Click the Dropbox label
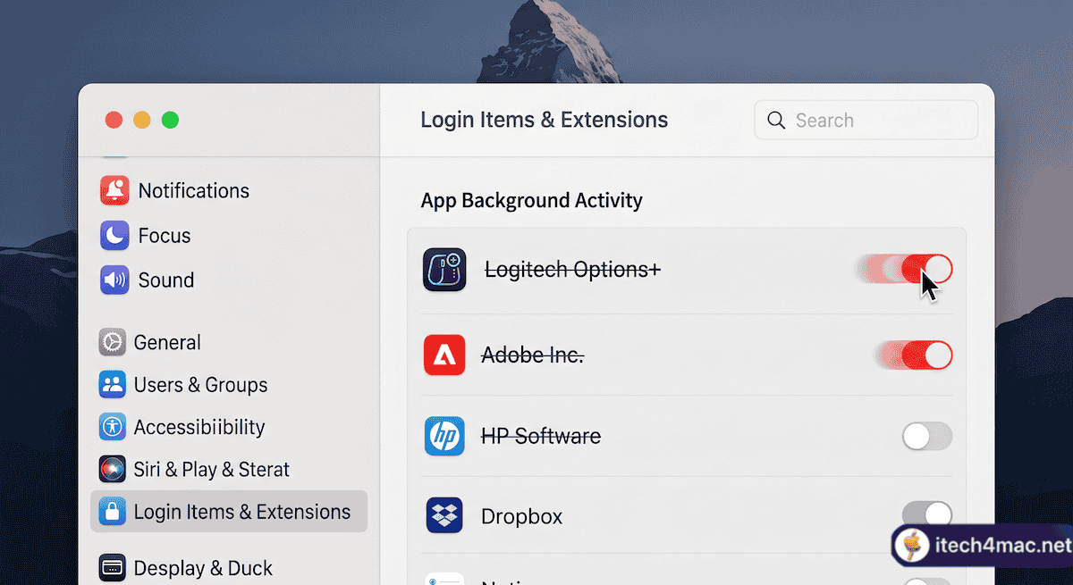This screenshot has height=585, width=1073. [x=521, y=516]
